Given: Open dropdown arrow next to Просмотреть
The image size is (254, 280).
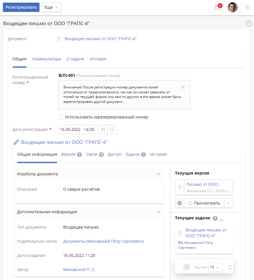Looking at the screenshot, I should (229, 203).
